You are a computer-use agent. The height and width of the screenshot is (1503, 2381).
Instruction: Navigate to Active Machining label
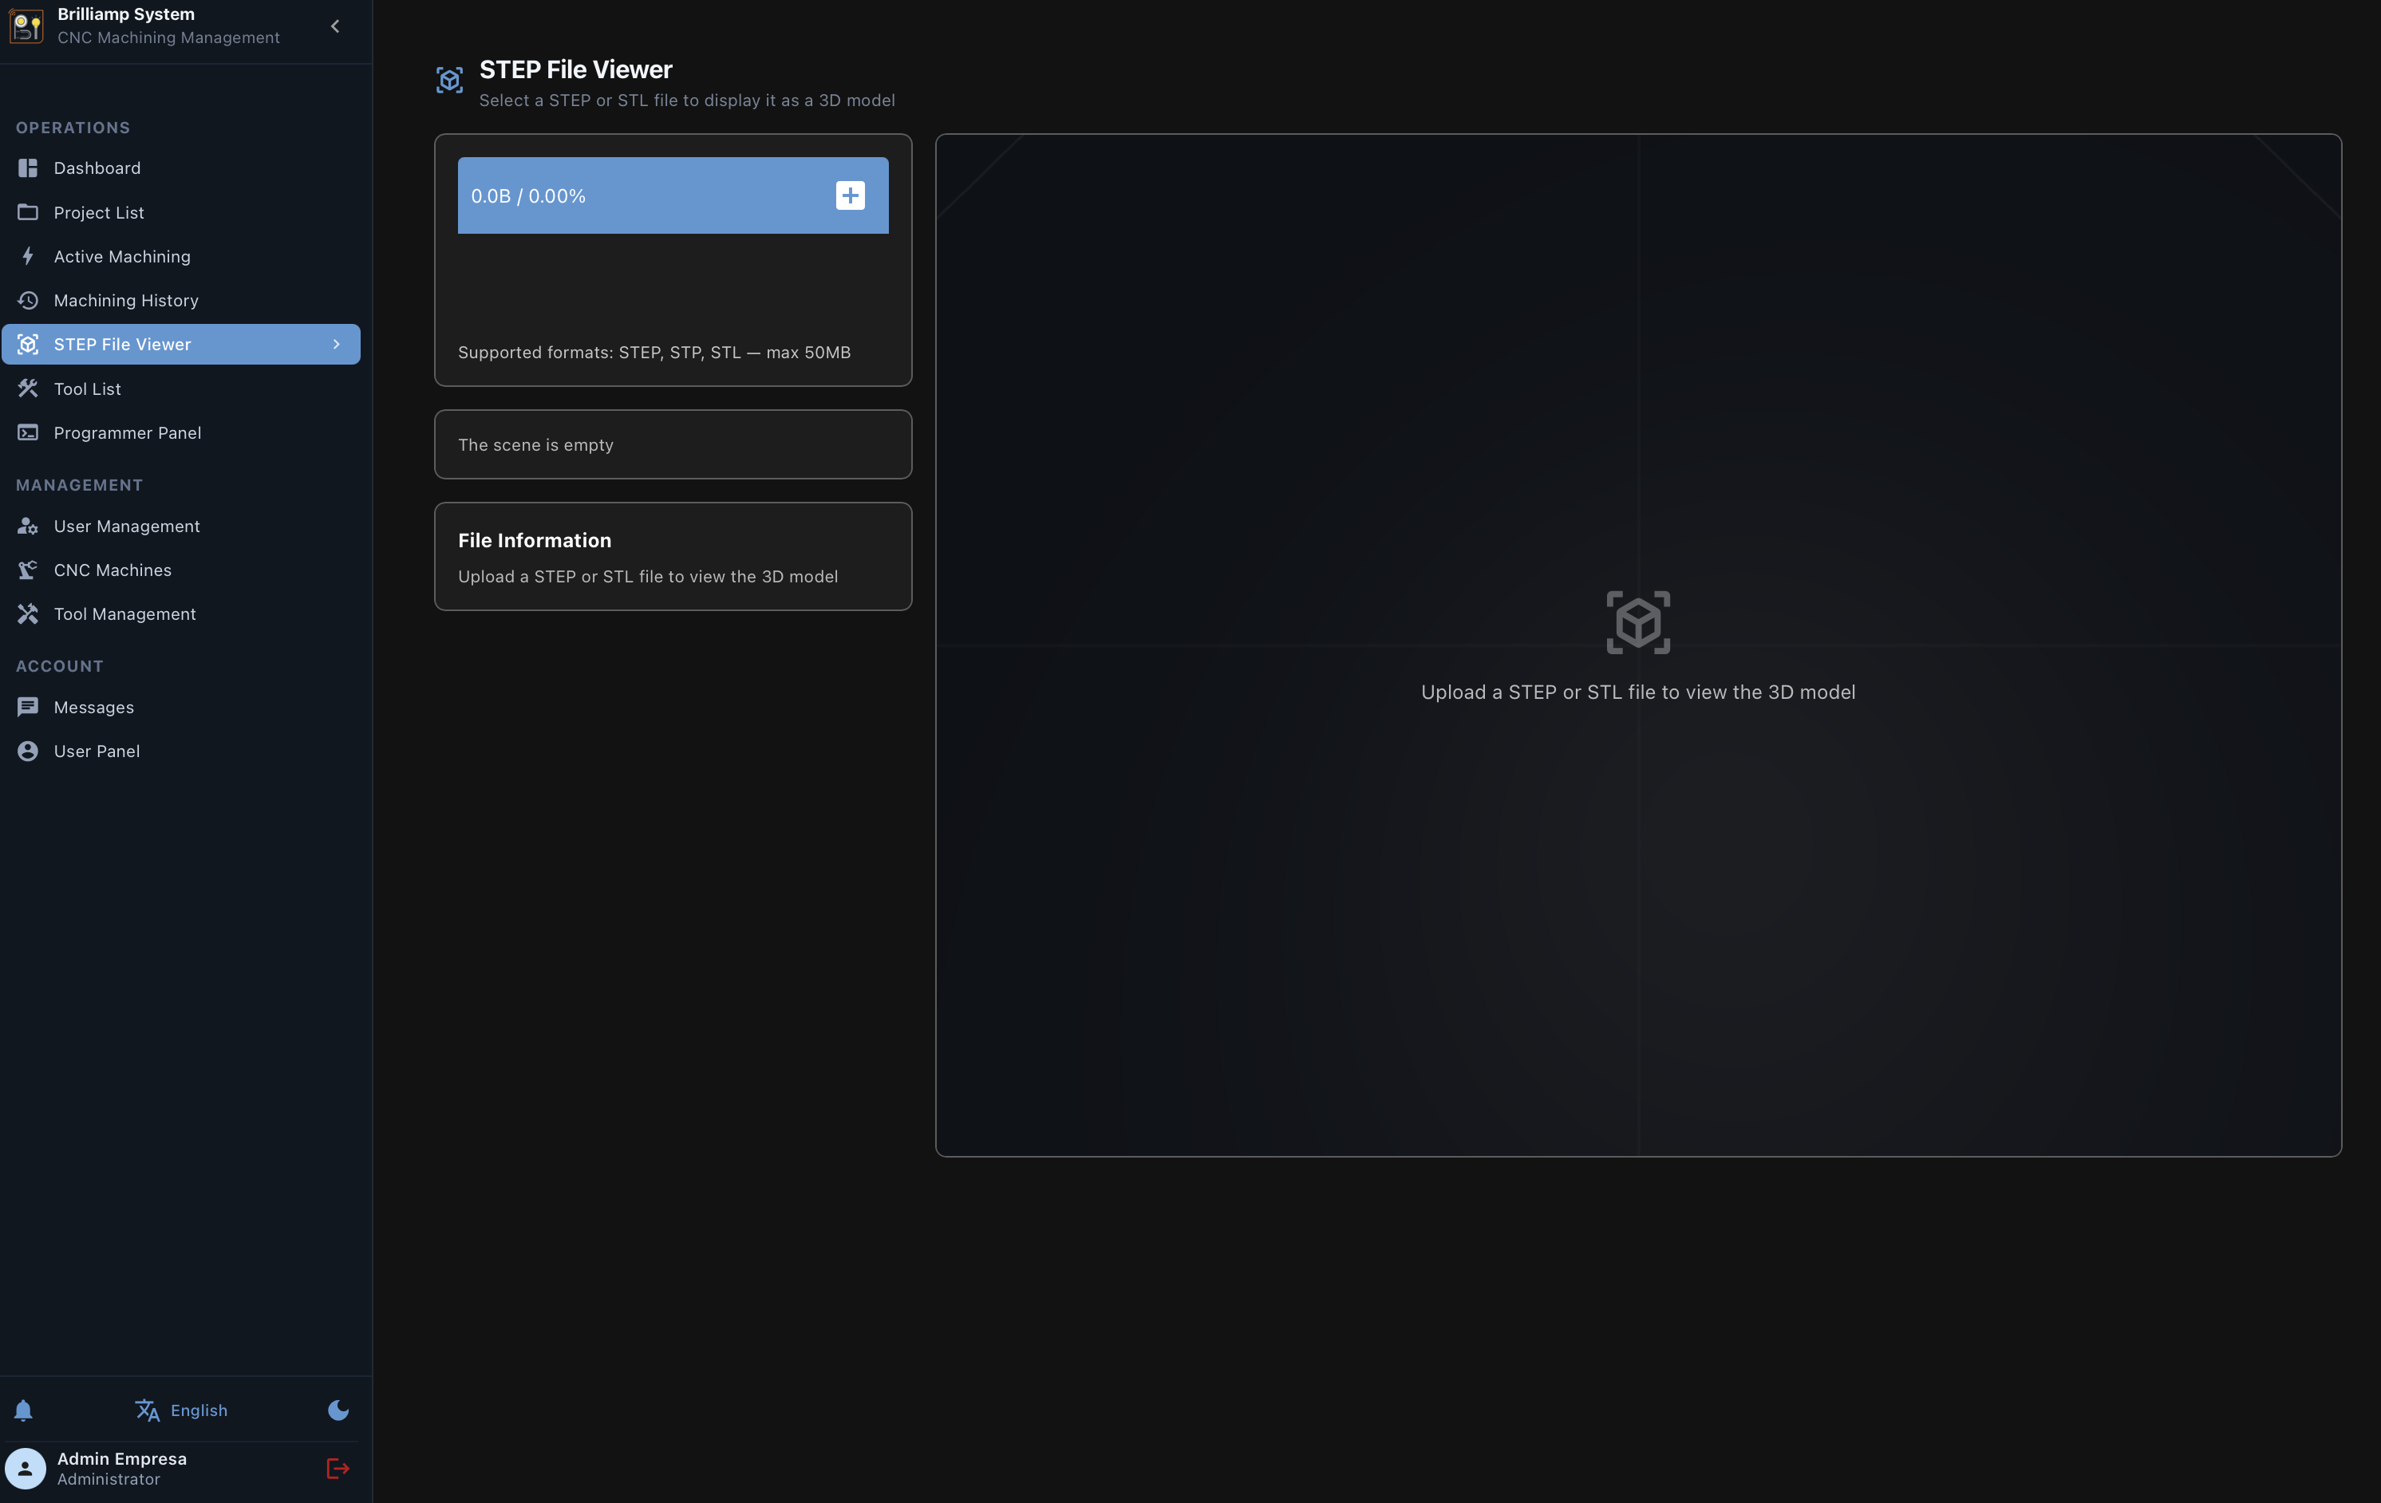(121, 256)
